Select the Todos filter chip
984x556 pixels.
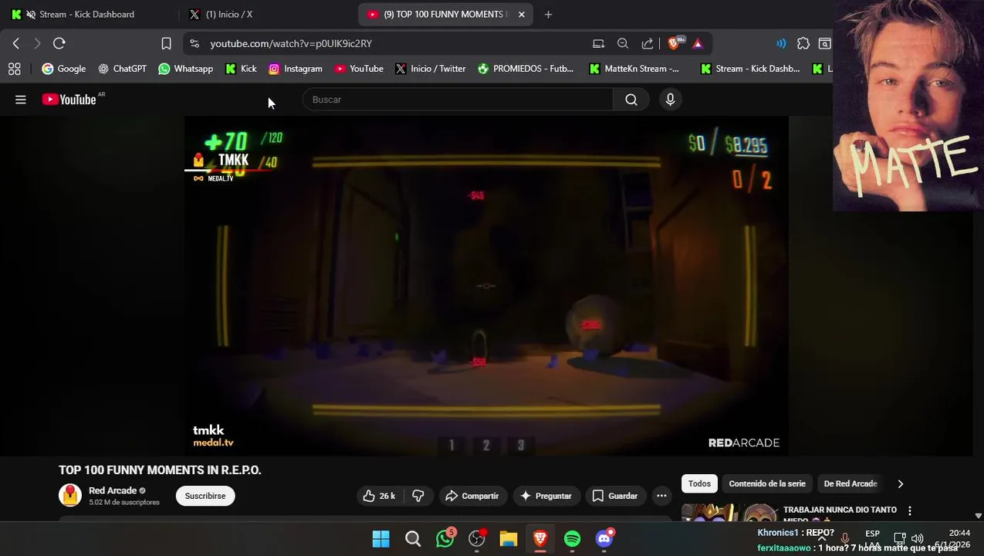pyautogui.click(x=699, y=483)
